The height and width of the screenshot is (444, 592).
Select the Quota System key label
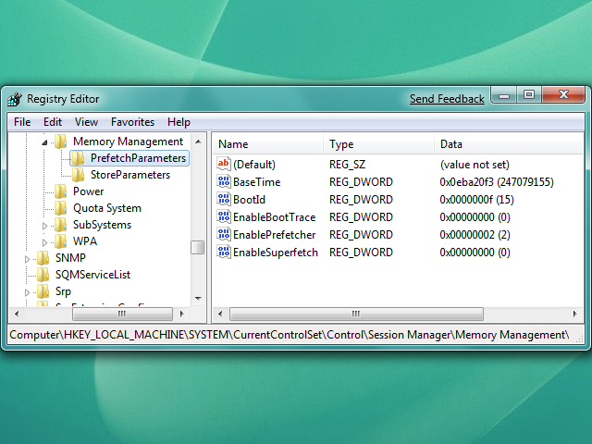(107, 208)
